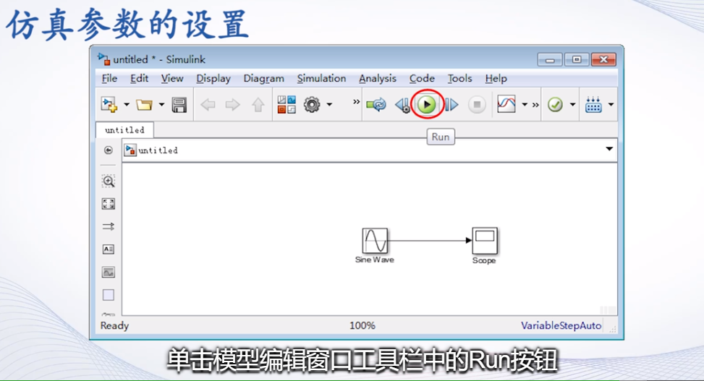Viewport: 704px width, 381px height.
Task: Show more items via second chevron
Action: tap(535, 105)
